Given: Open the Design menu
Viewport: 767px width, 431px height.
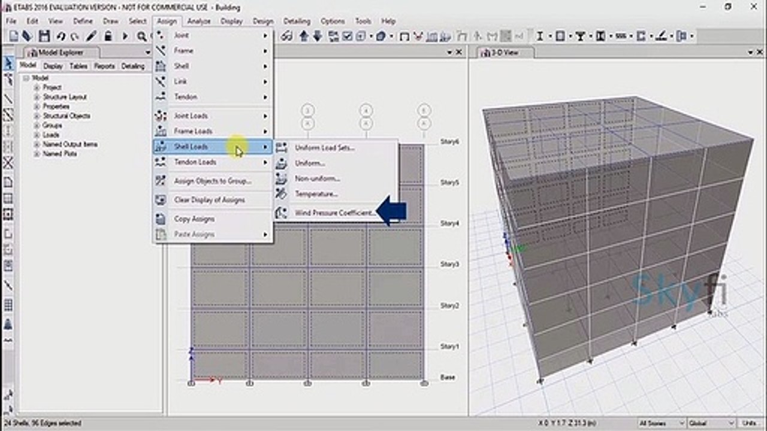Looking at the screenshot, I should (263, 21).
